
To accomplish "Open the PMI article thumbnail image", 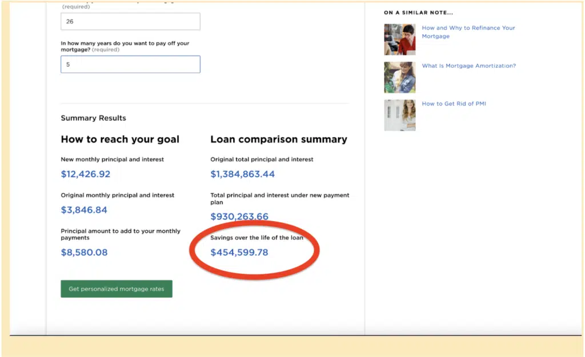I will [400, 115].
